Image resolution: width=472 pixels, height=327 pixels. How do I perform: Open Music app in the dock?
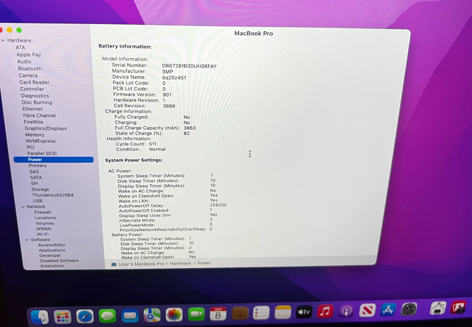click(325, 311)
